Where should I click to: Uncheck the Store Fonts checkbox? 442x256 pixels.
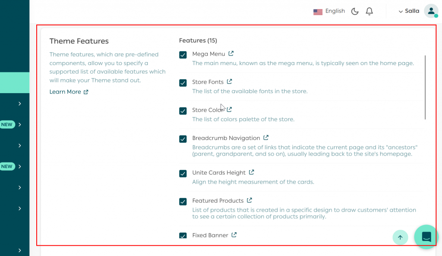pos(183,83)
